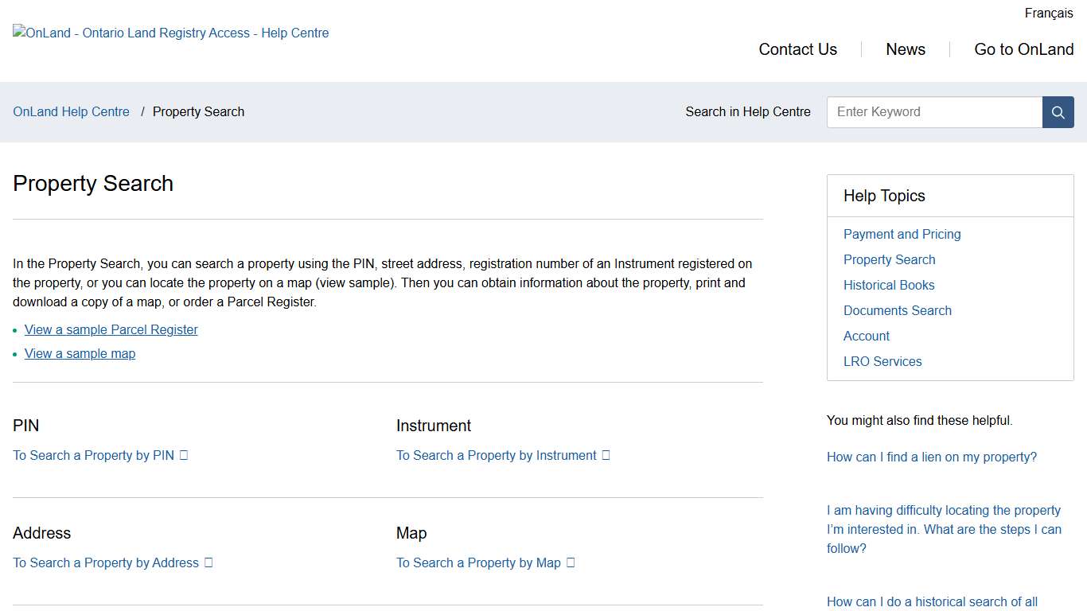Viewport: 1087px width, 611px height.
Task: Select LRO Services help topic
Action: coord(882,361)
